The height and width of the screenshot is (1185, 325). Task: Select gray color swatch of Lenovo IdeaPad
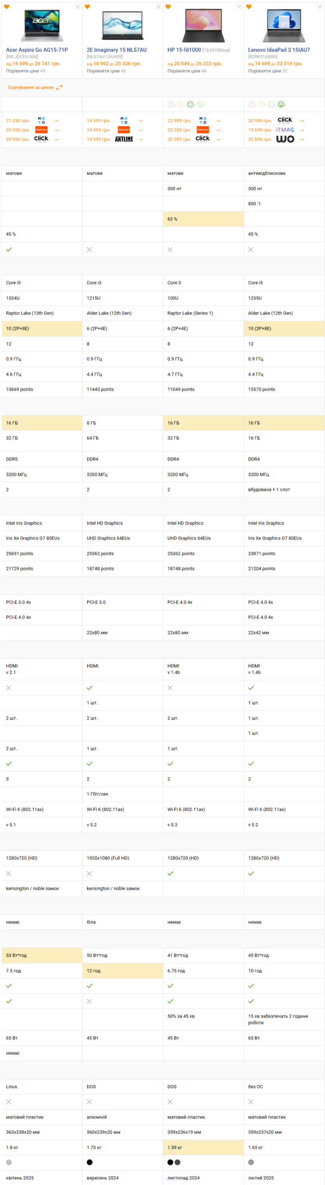(x=251, y=1162)
